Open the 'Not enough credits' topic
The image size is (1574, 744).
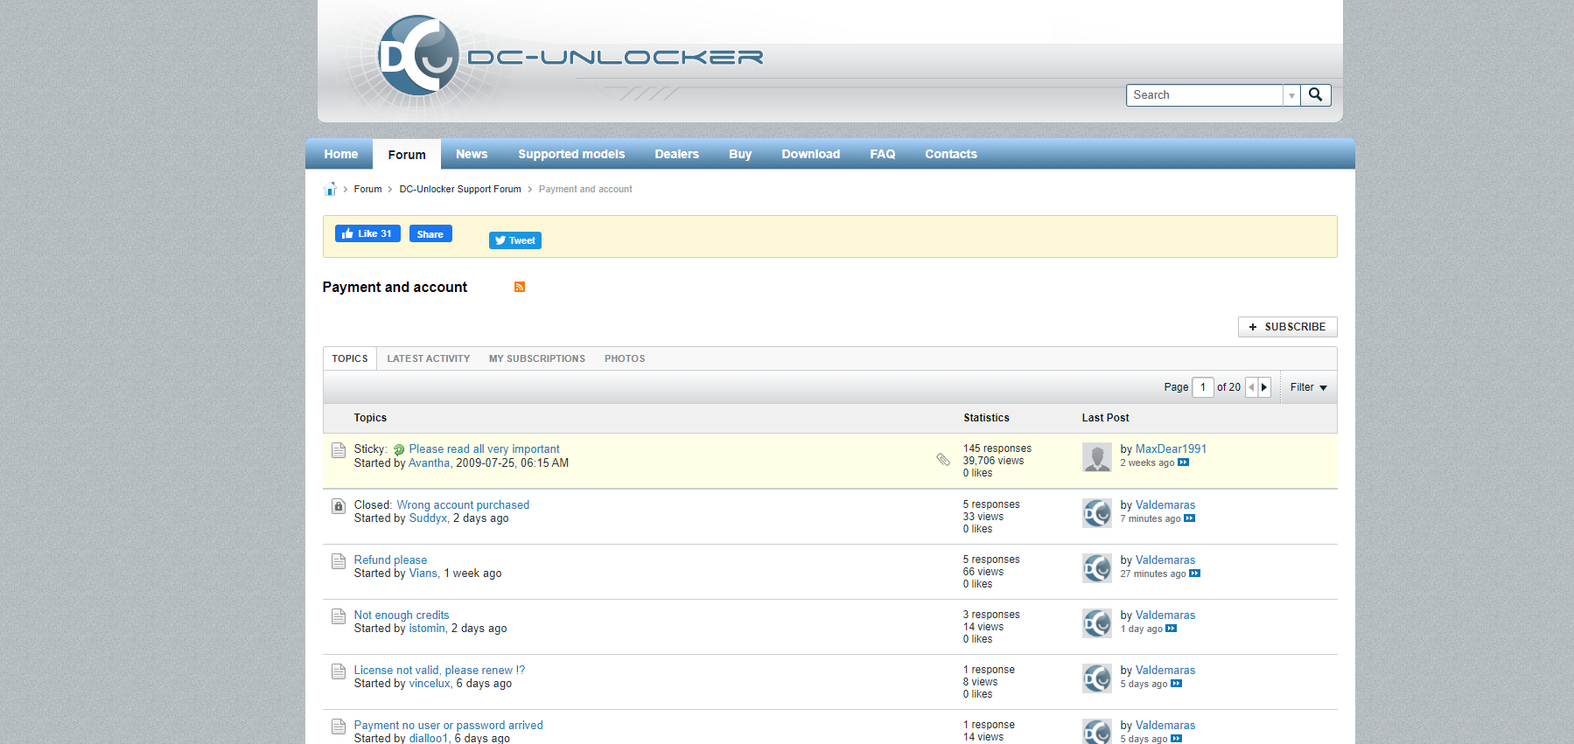coord(402,615)
